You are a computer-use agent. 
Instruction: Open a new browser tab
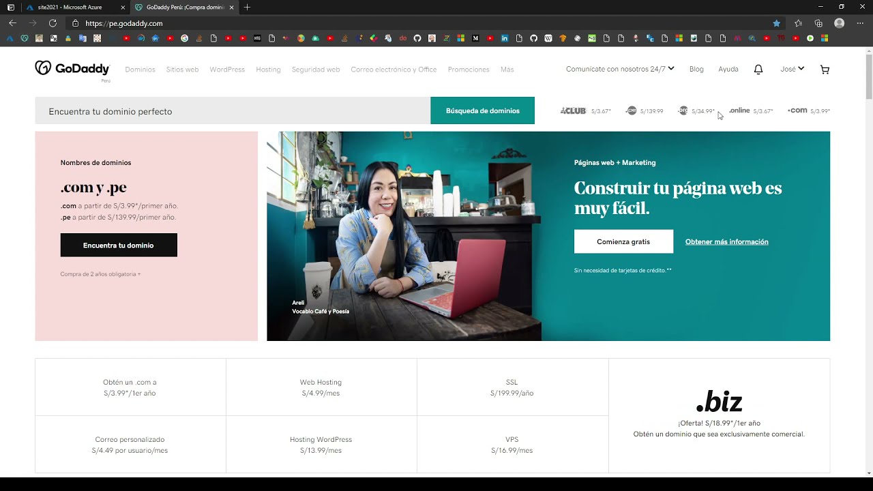pyautogui.click(x=247, y=7)
